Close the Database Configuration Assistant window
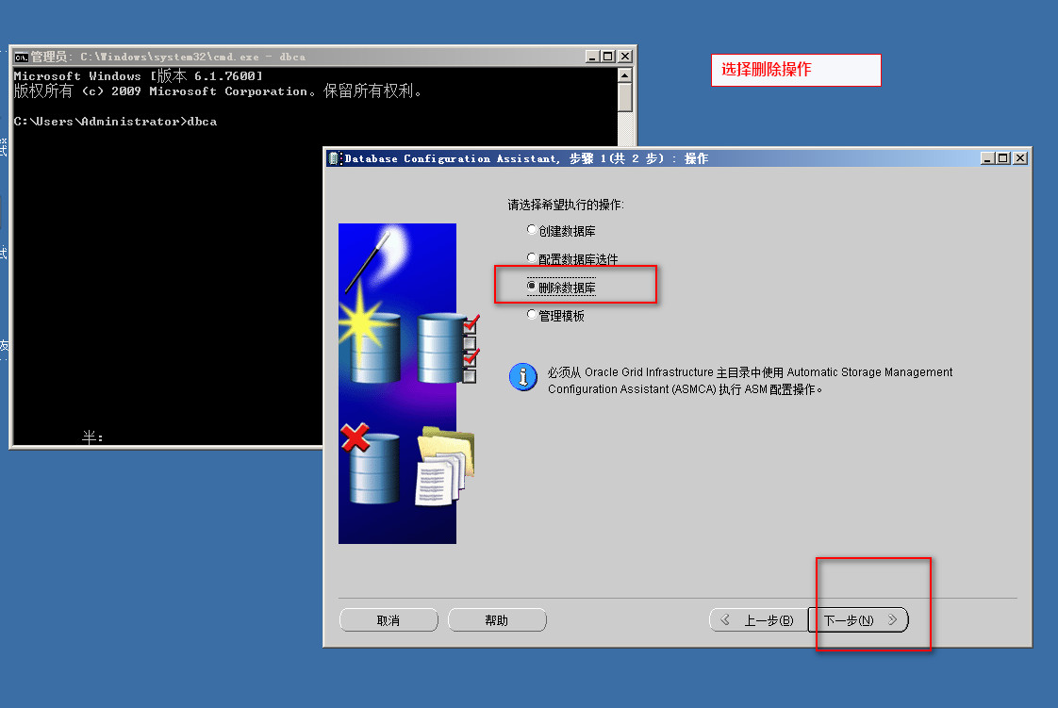 1020,158
